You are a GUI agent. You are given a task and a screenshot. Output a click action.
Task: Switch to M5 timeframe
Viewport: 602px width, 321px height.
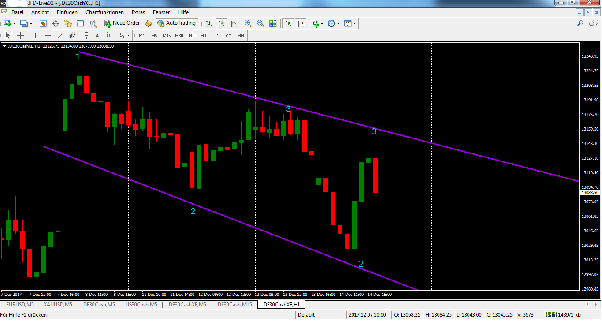154,35
